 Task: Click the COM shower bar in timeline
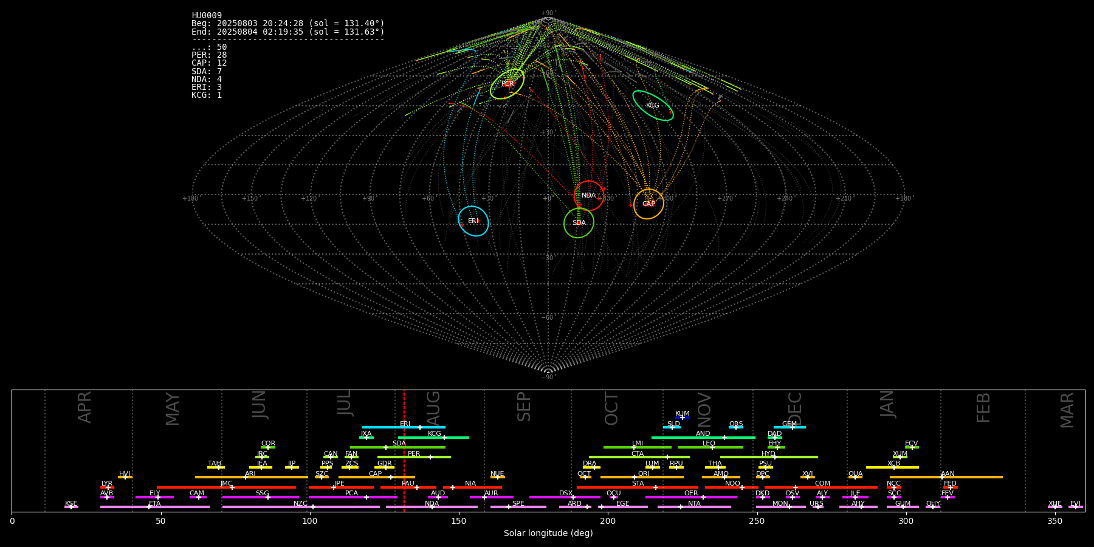[x=822, y=487]
